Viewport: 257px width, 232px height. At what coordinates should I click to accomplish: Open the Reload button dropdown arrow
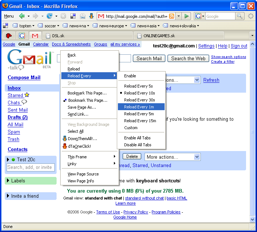(56, 16)
